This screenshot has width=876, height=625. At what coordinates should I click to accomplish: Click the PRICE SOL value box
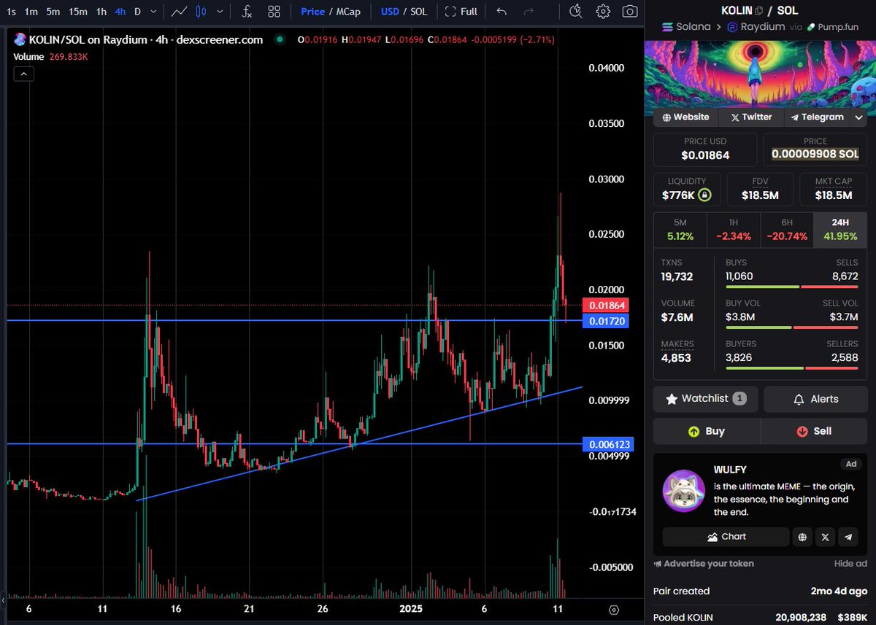tap(815, 149)
